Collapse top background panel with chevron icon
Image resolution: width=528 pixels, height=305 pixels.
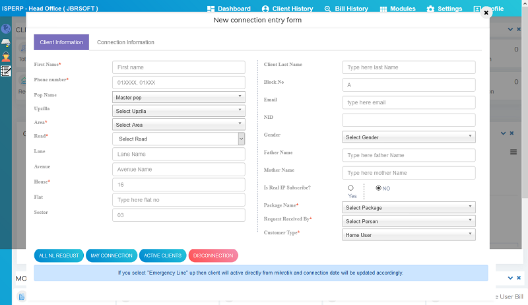(510, 29)
